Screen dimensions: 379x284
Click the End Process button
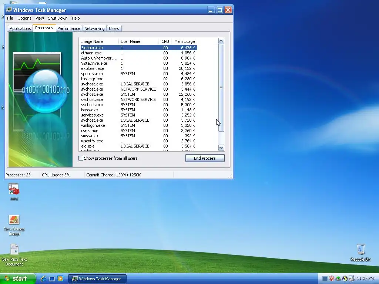205,158
